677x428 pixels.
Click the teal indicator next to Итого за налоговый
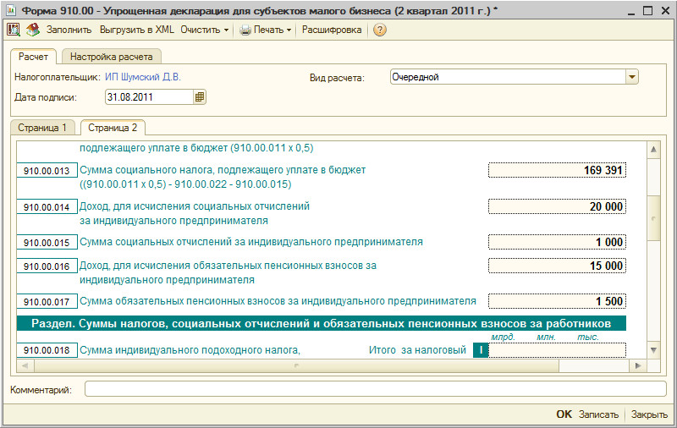[480, 350]
